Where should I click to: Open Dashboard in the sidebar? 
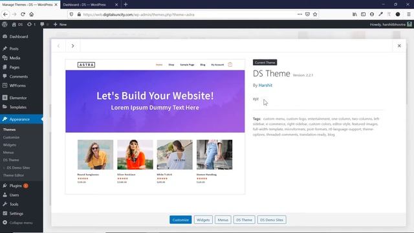[21, 36]
